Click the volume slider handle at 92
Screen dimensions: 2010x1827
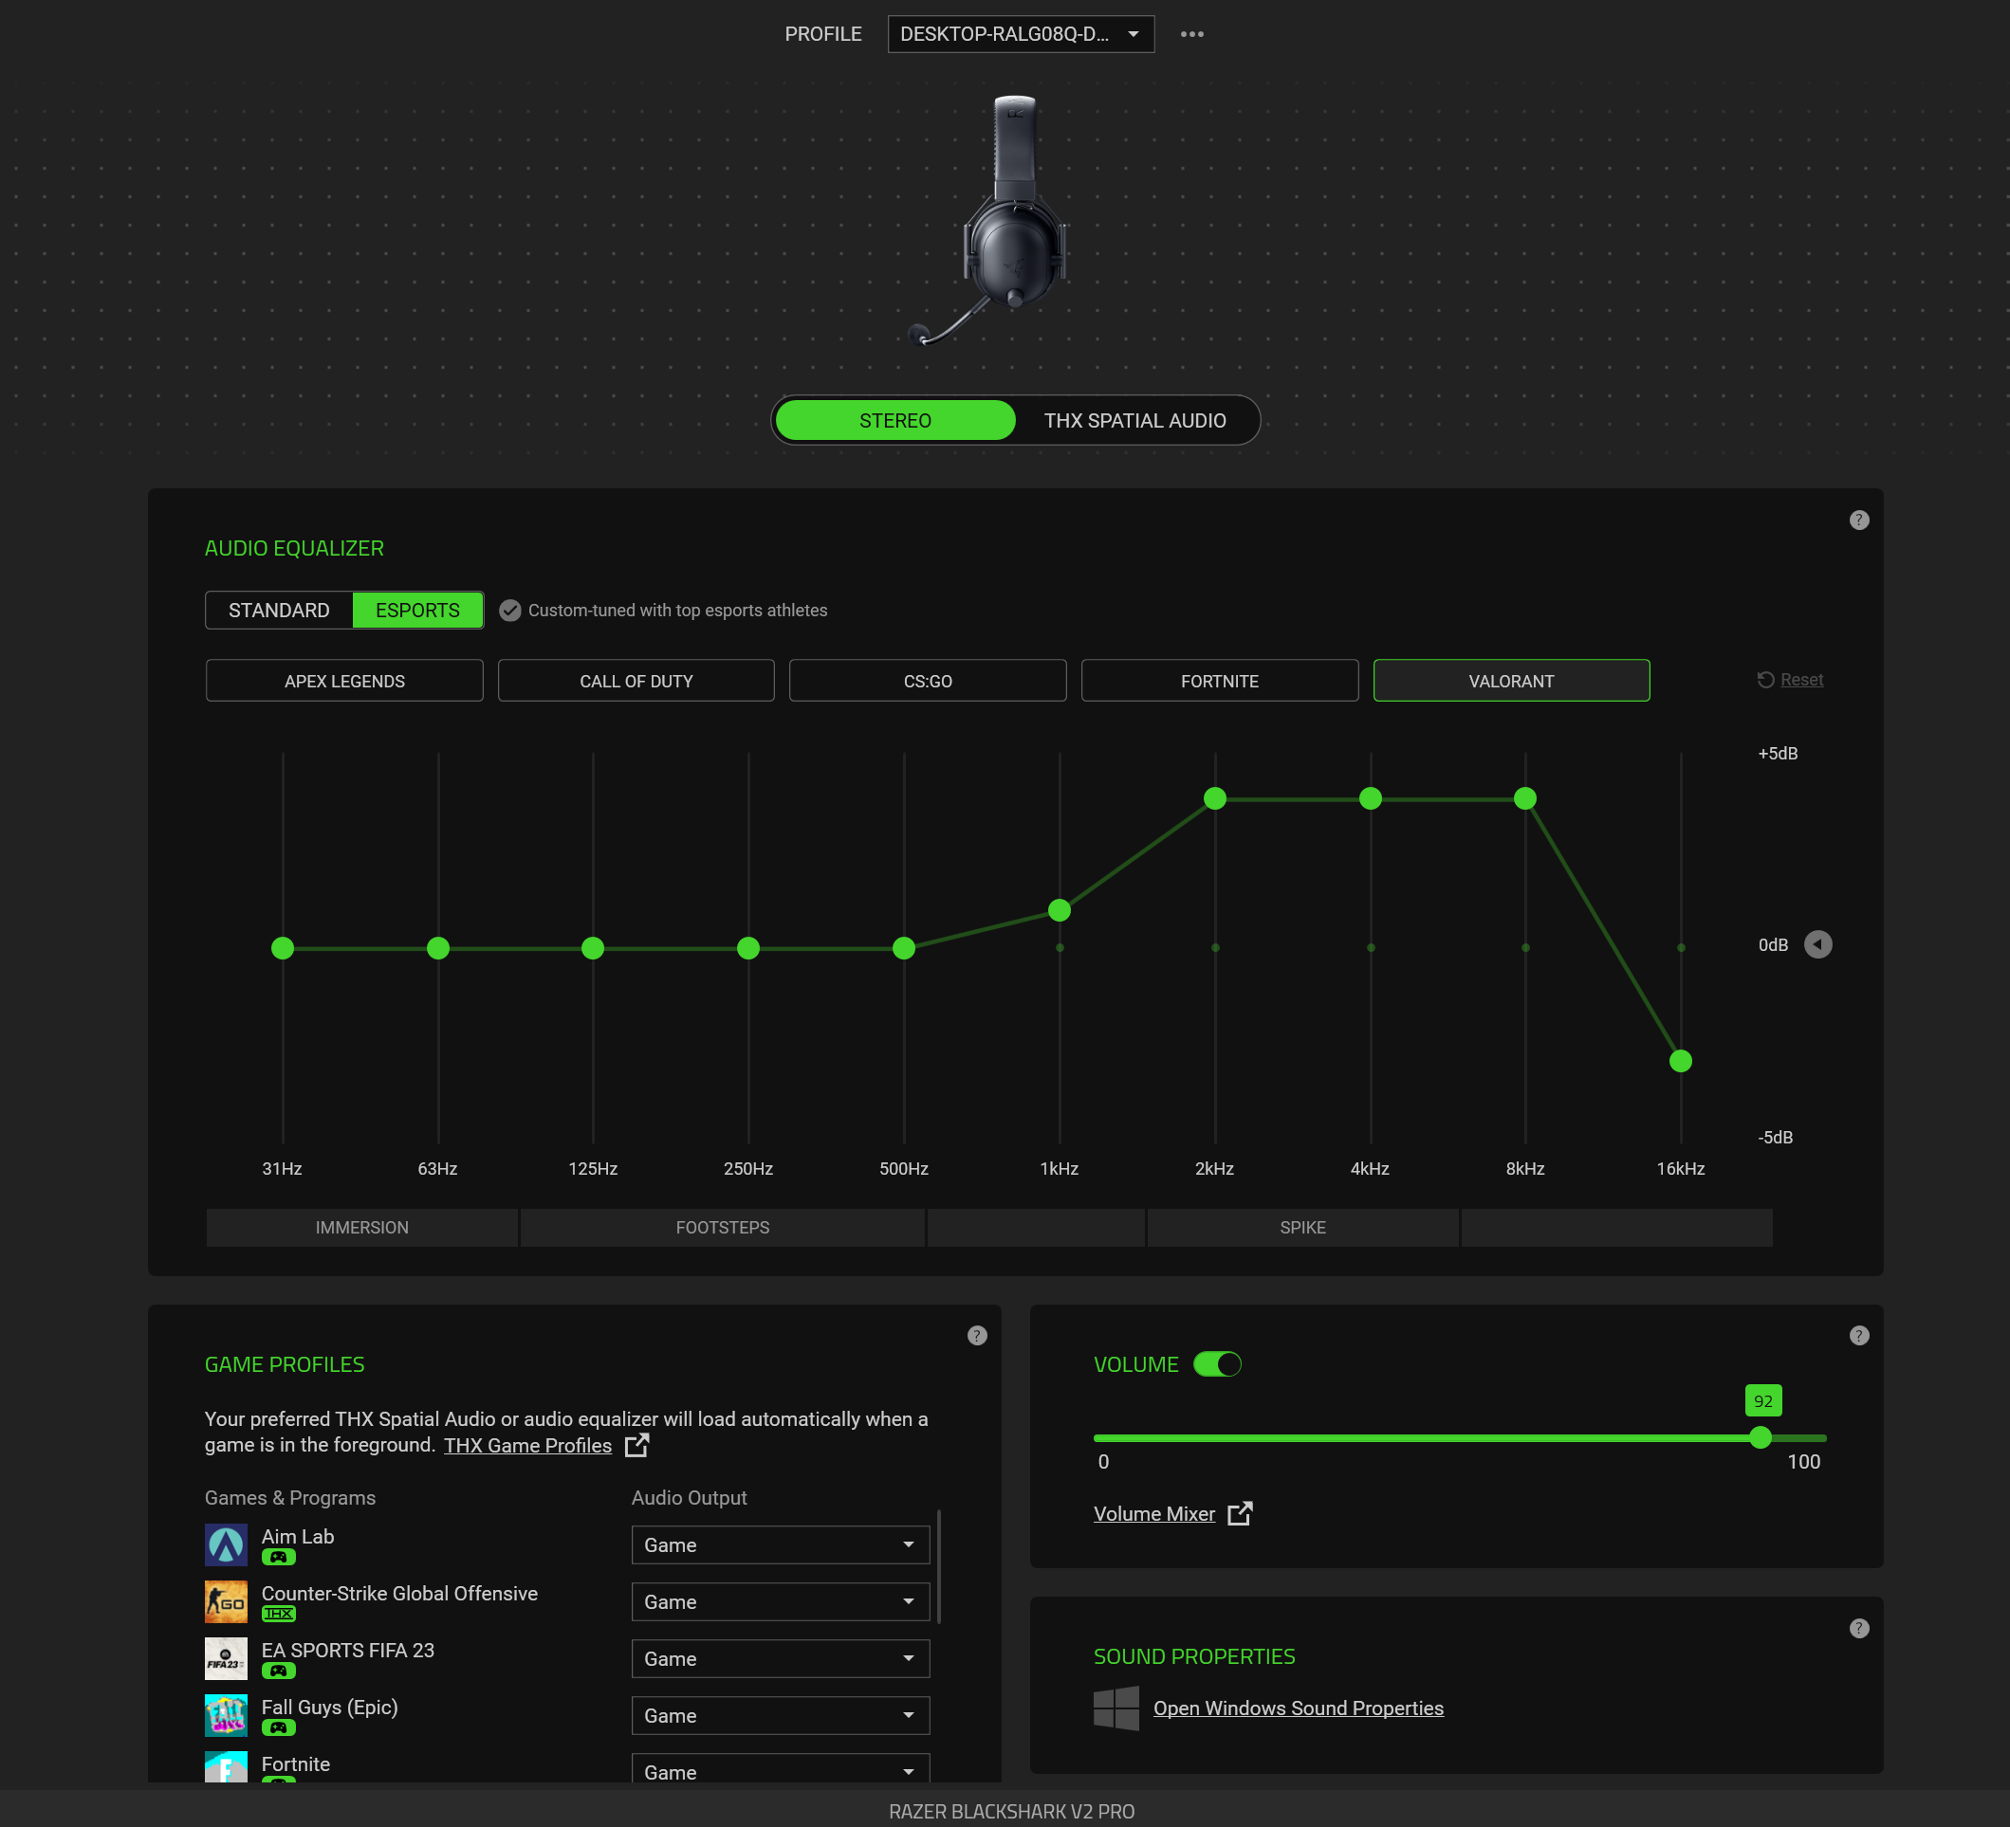(x=1760, y=1437)
